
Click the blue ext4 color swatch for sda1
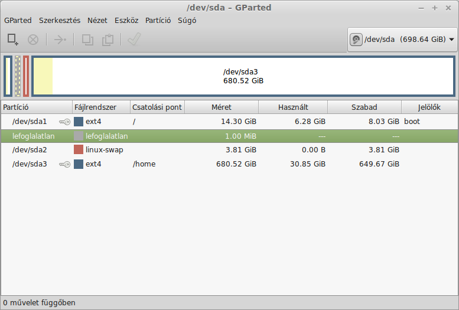[79, 122]
